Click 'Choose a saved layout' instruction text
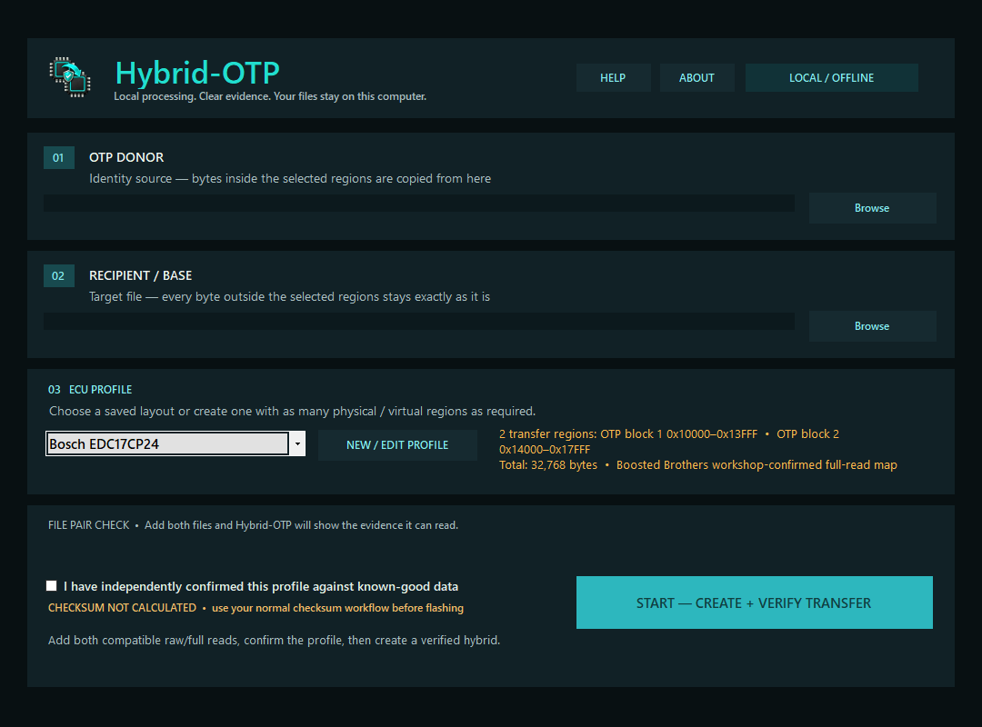 pos(293,412)
